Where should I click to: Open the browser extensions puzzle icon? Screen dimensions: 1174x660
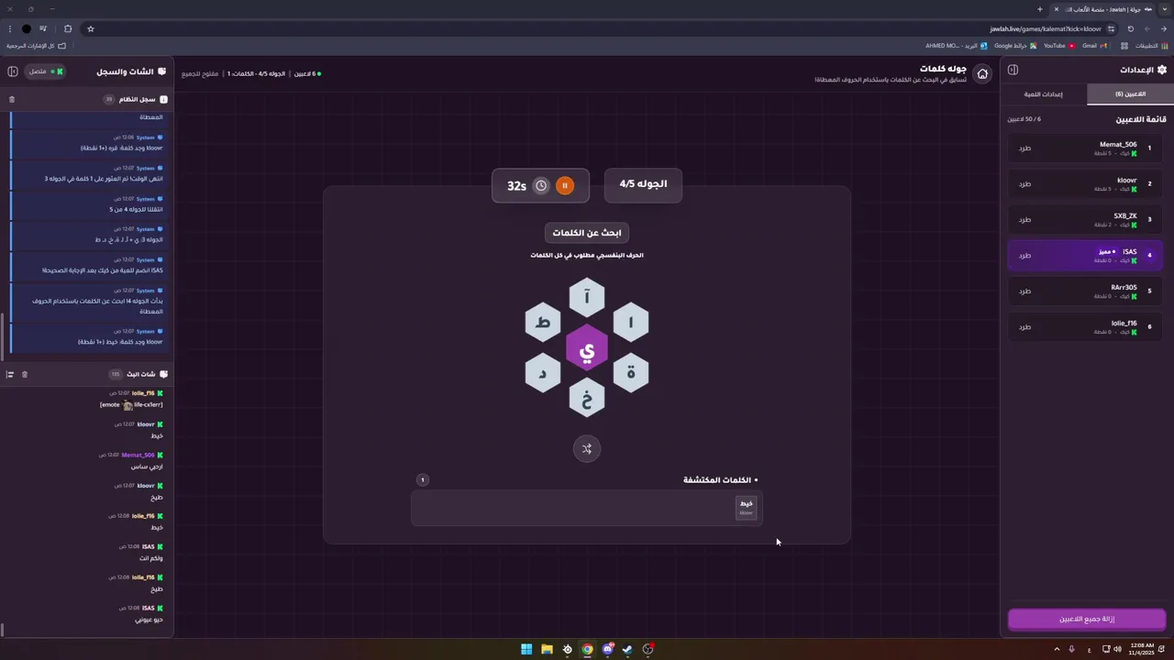click(68, 28)
